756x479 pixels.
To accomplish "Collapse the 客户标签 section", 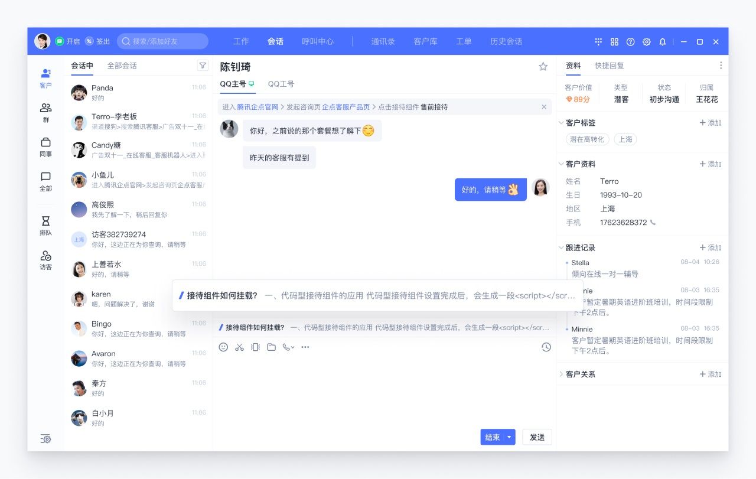I will pos(561,123).
